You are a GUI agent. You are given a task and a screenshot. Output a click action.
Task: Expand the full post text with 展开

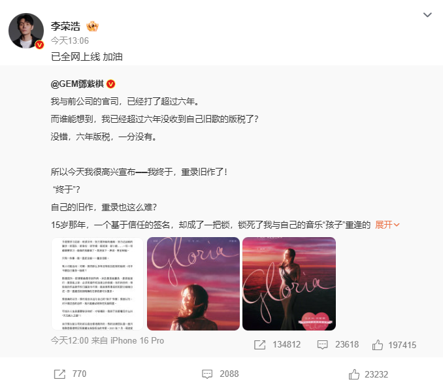[x=387, y=225]
